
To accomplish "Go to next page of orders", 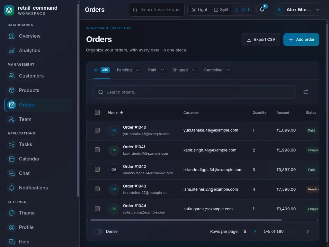I will (x=307, y=232).
